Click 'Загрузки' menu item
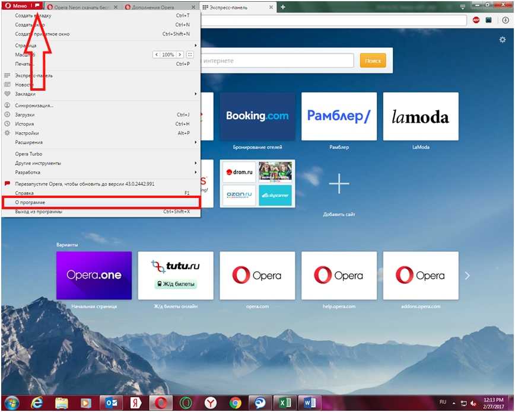The width and height of the screenshot is (515, 412). (x=101, y=115)
